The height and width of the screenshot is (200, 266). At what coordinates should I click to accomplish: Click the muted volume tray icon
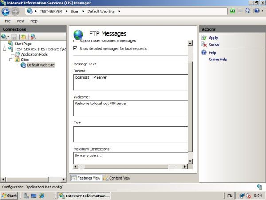pos(248,196)
